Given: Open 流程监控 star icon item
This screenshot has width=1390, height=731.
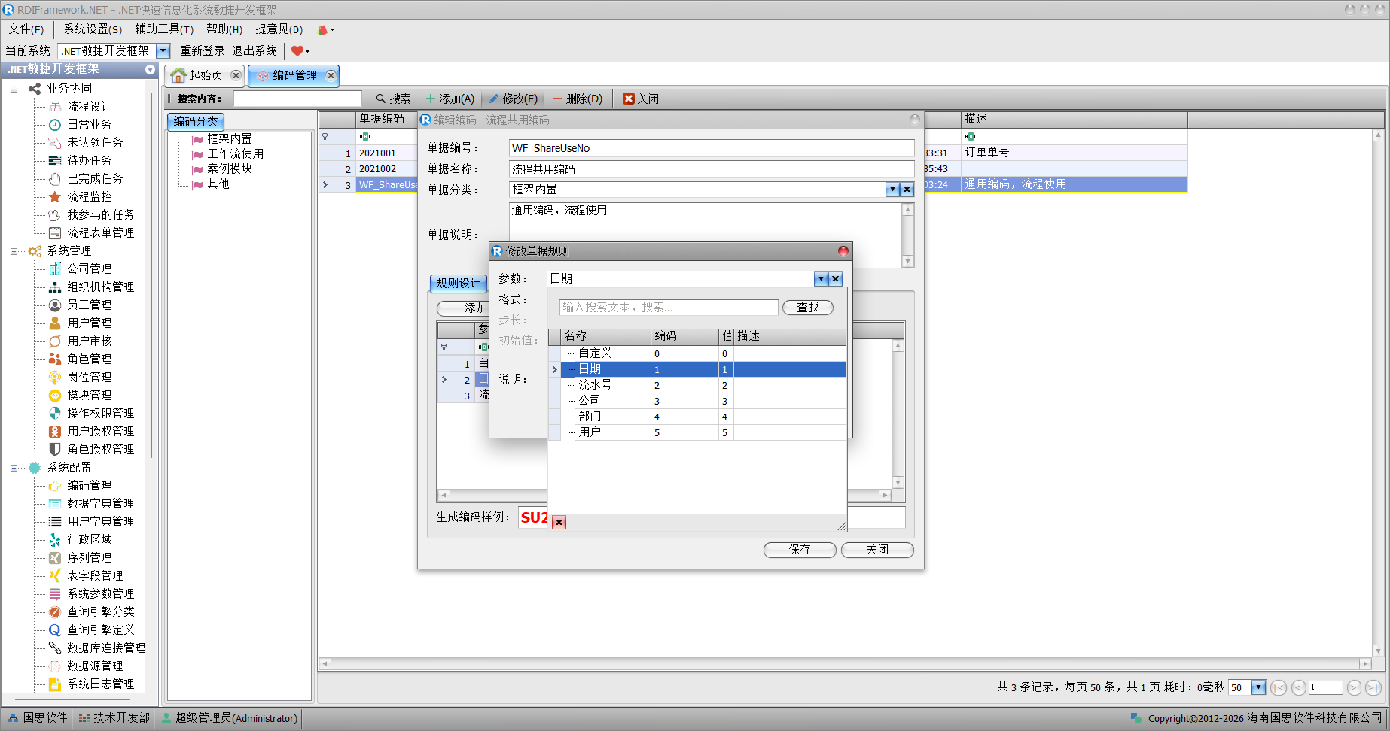Looking at the screenshot, I should (x=55, y=196).
